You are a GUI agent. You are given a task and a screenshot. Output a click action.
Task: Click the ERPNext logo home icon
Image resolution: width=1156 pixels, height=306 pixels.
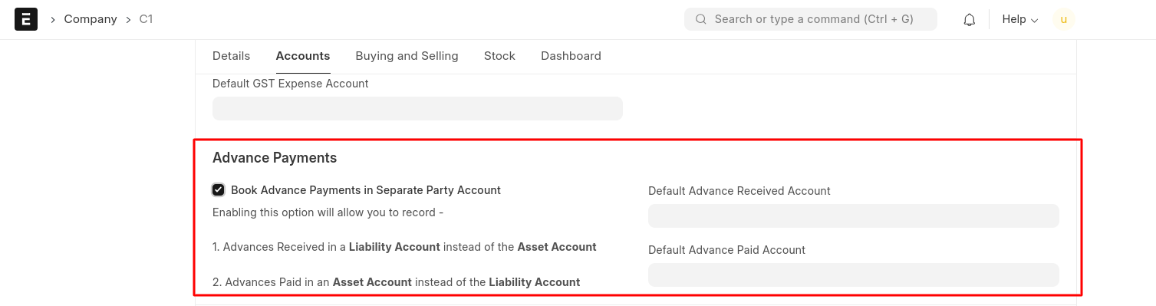point(26,19)
